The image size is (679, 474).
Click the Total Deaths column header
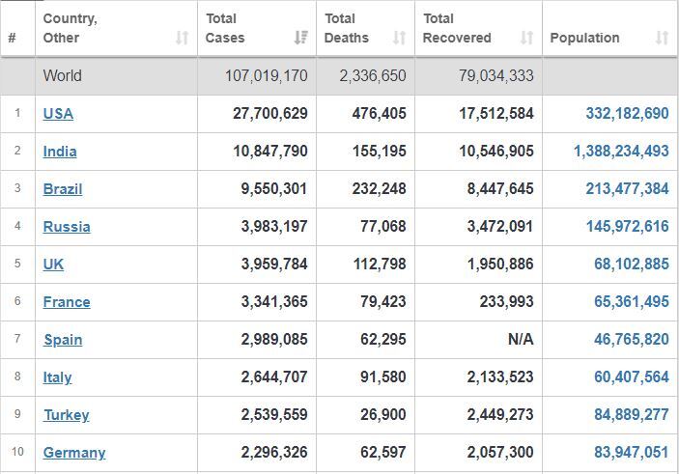point(365,28)
